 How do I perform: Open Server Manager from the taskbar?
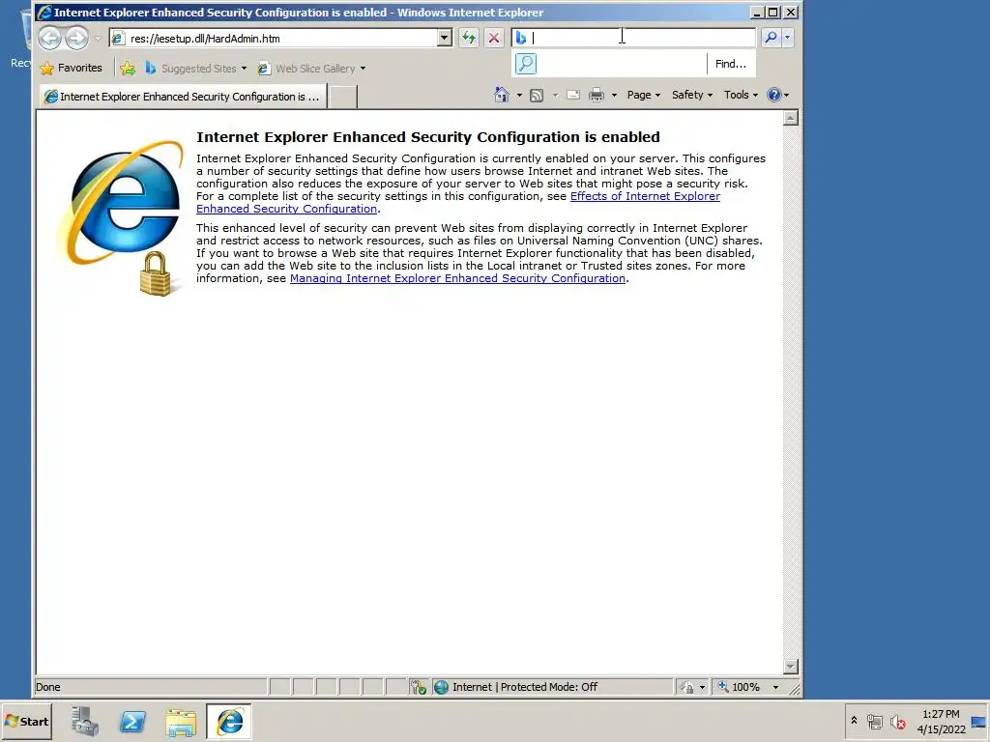85,721
